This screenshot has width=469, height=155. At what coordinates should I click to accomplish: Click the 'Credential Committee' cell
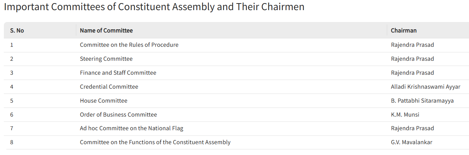coord(109,87)
